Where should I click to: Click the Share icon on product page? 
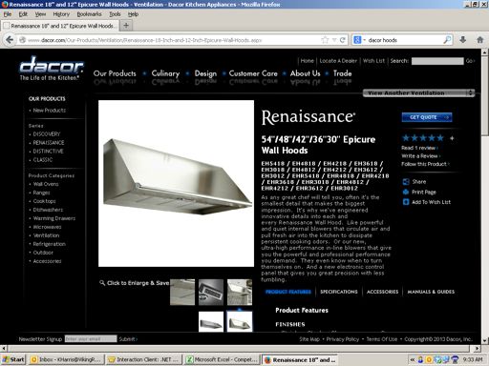click(406, 182)
